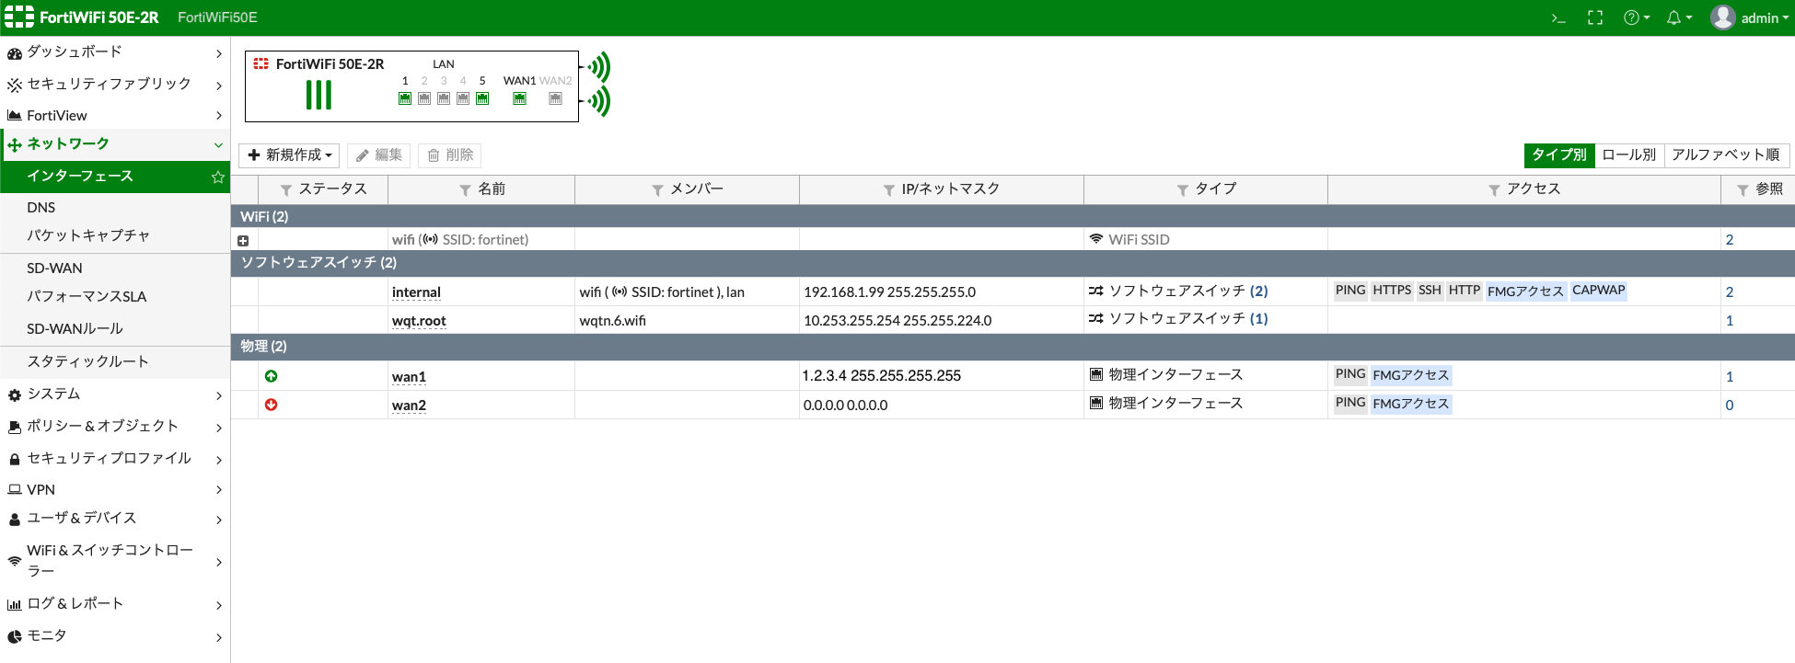Expand WiFi＆スイッチコントローラー menu

point(115,561)
